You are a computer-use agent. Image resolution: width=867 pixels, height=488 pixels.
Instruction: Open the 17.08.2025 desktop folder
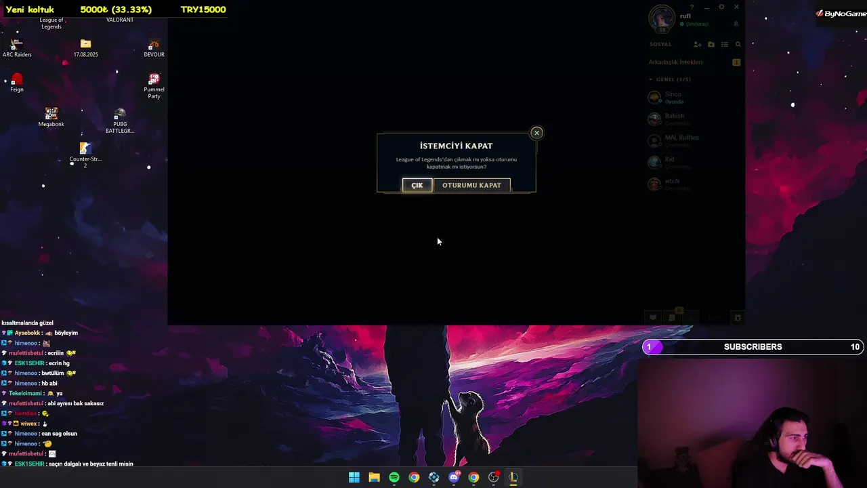[x=85, y=48]
